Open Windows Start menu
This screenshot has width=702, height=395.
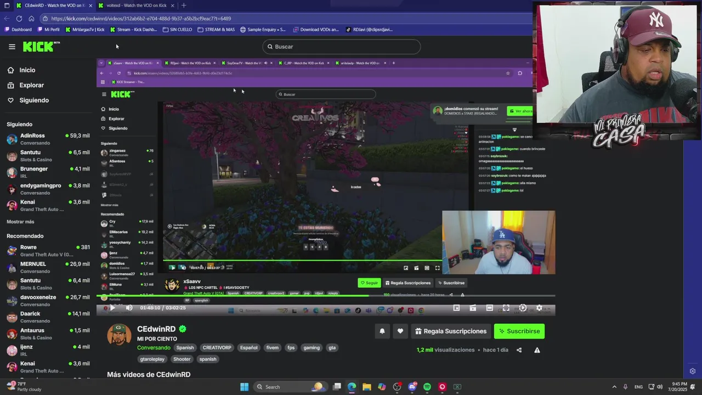pos(244,387)
